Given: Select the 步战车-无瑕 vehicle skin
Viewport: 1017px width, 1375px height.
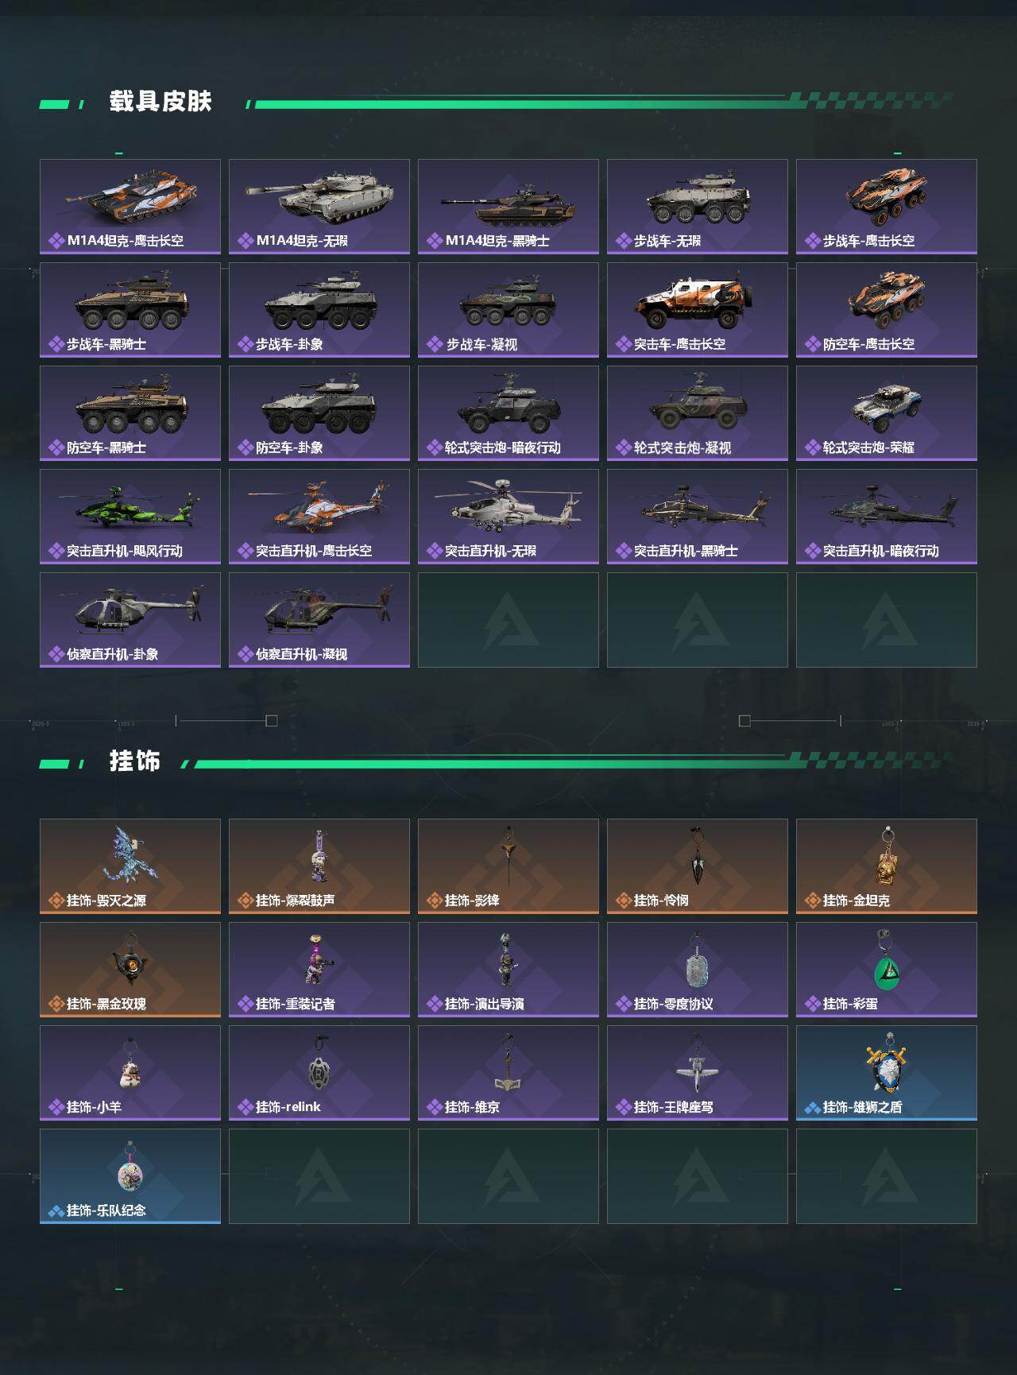Looking at the screenshot, I should 698,207.
